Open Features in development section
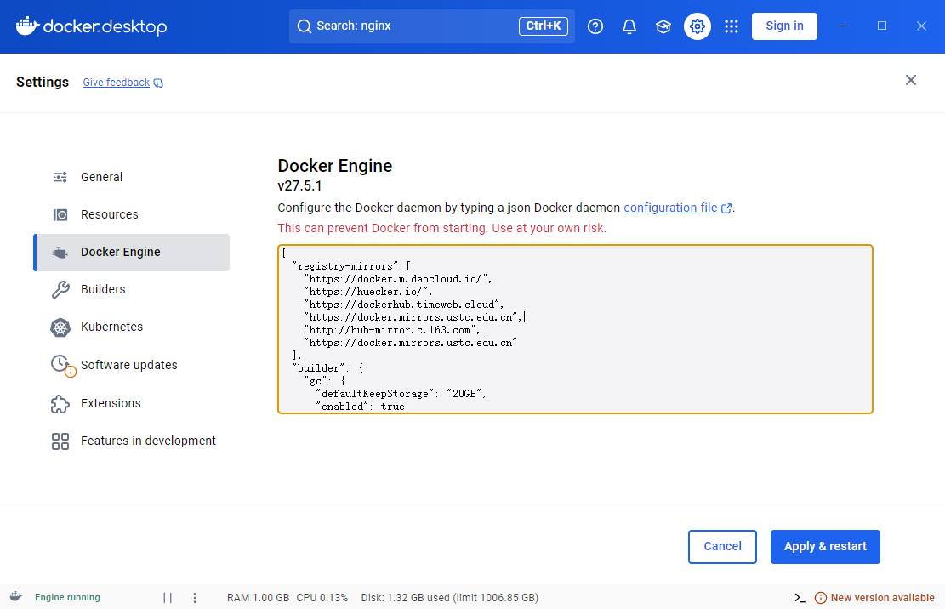The width and height of the screenshot is (945, 609). coord(131,441)
